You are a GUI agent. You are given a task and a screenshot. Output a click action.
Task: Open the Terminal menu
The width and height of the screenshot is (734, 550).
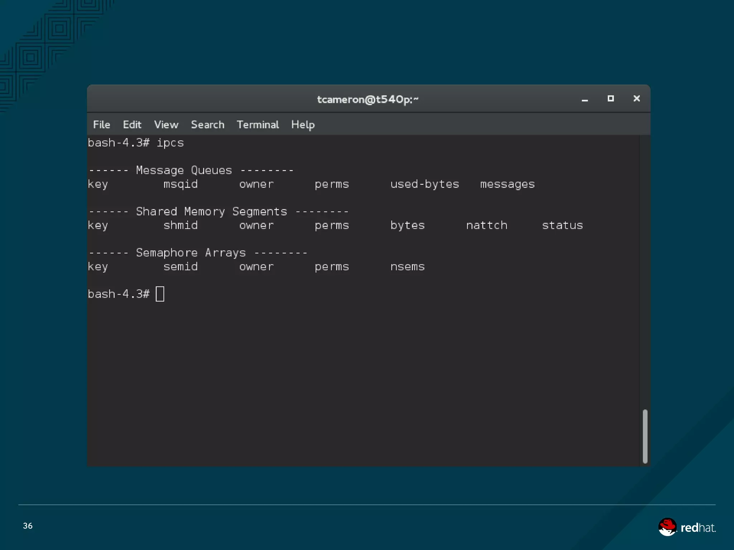[258, 125]
